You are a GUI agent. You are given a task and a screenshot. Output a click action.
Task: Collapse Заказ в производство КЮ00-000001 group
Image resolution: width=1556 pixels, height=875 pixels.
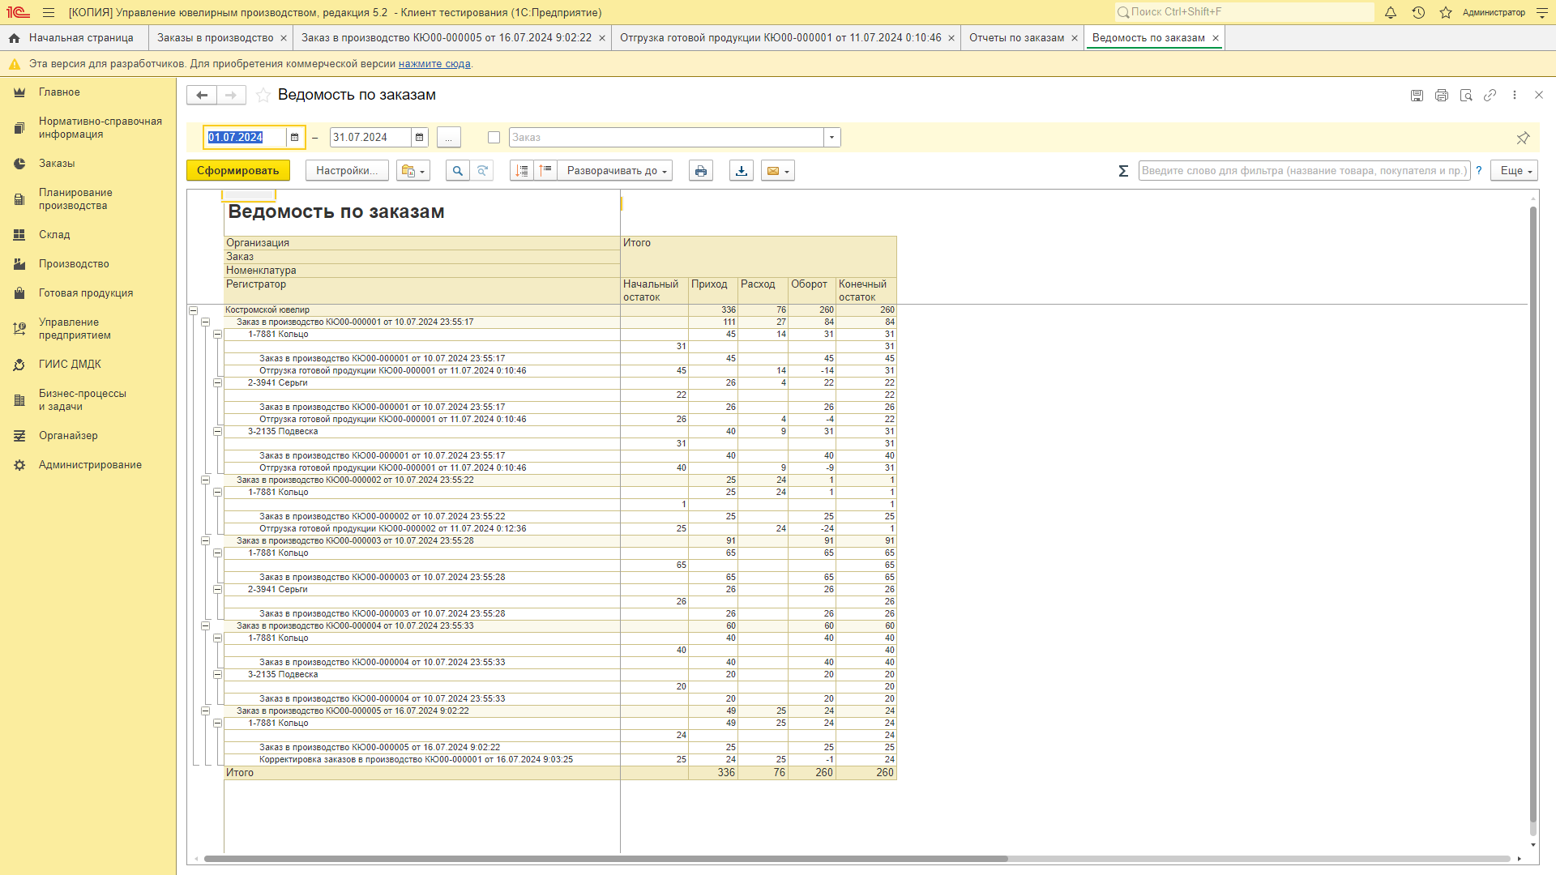tap(206, 322)
